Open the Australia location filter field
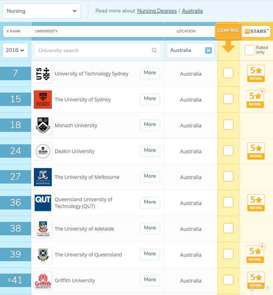This screenshot has width=273, height=295. (x=191, y=51)
